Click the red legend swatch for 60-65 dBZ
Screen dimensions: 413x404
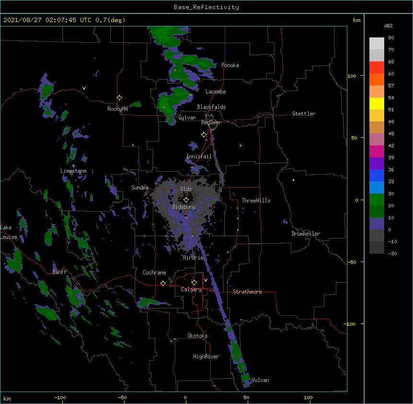tap(377, 68)
